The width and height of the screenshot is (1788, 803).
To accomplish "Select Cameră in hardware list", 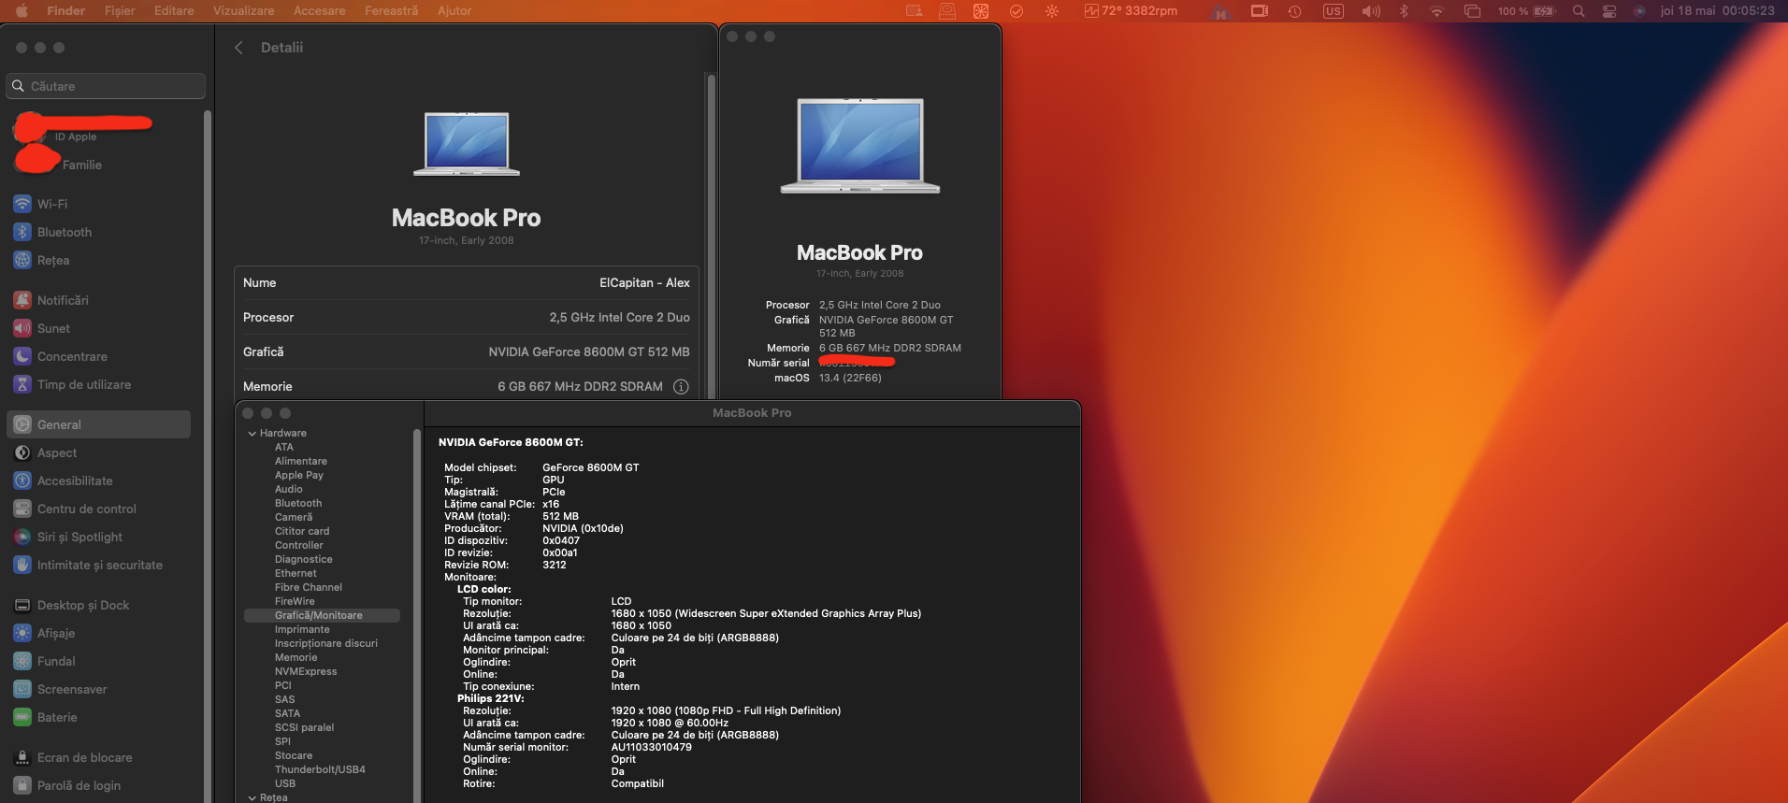I will coord(294,517).
